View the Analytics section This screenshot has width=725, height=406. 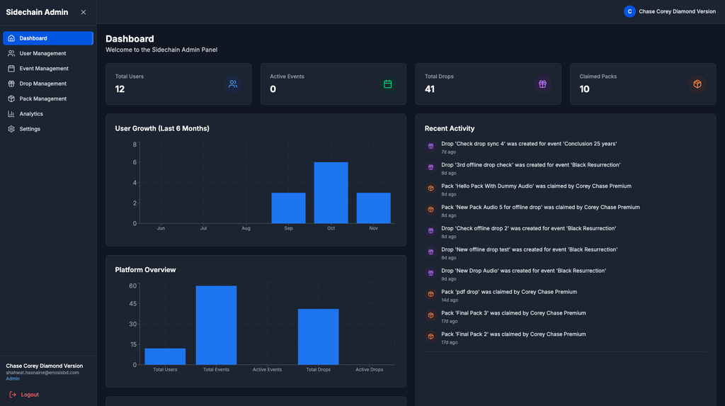[48, 114]
